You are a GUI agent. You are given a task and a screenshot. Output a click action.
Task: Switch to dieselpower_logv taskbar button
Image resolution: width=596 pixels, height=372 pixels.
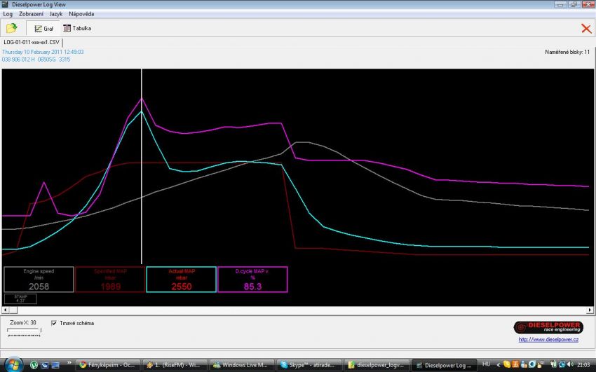pyautogui.click(x=377, y=365)
